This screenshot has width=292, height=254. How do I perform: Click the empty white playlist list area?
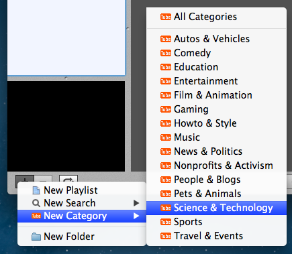66,38
